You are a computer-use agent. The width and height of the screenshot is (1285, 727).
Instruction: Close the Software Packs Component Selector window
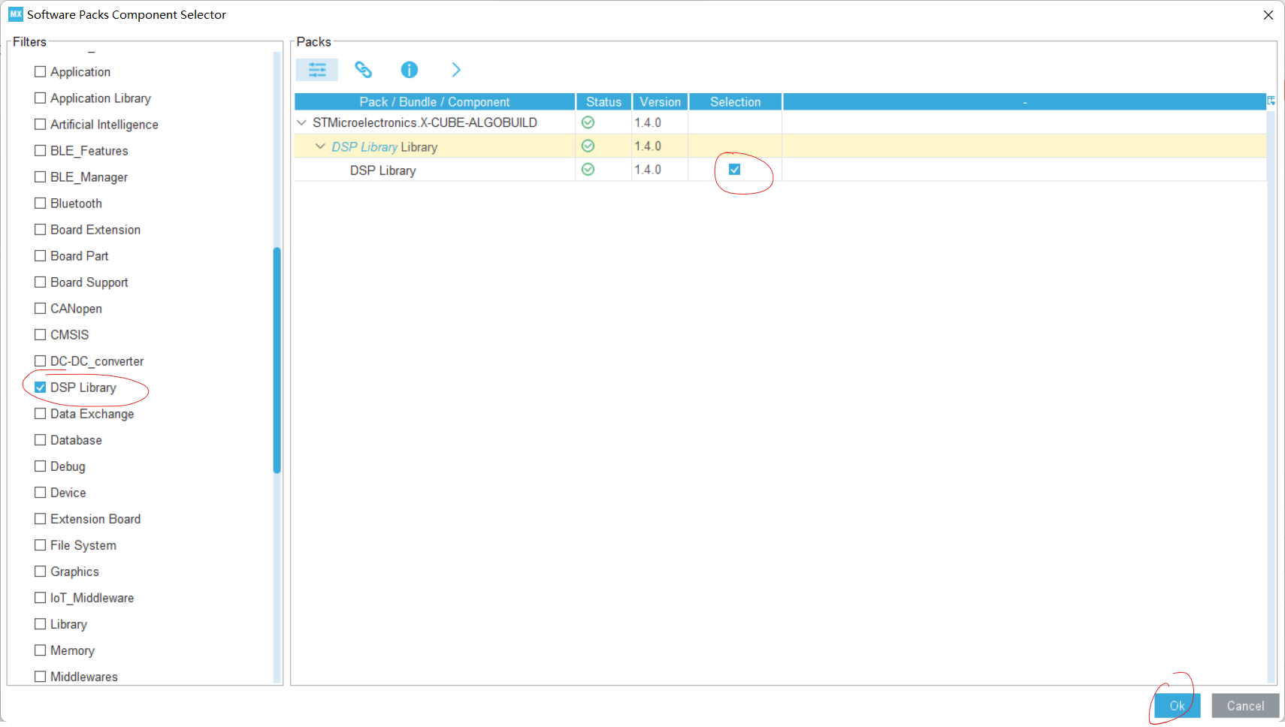(x=1268, y=15)
